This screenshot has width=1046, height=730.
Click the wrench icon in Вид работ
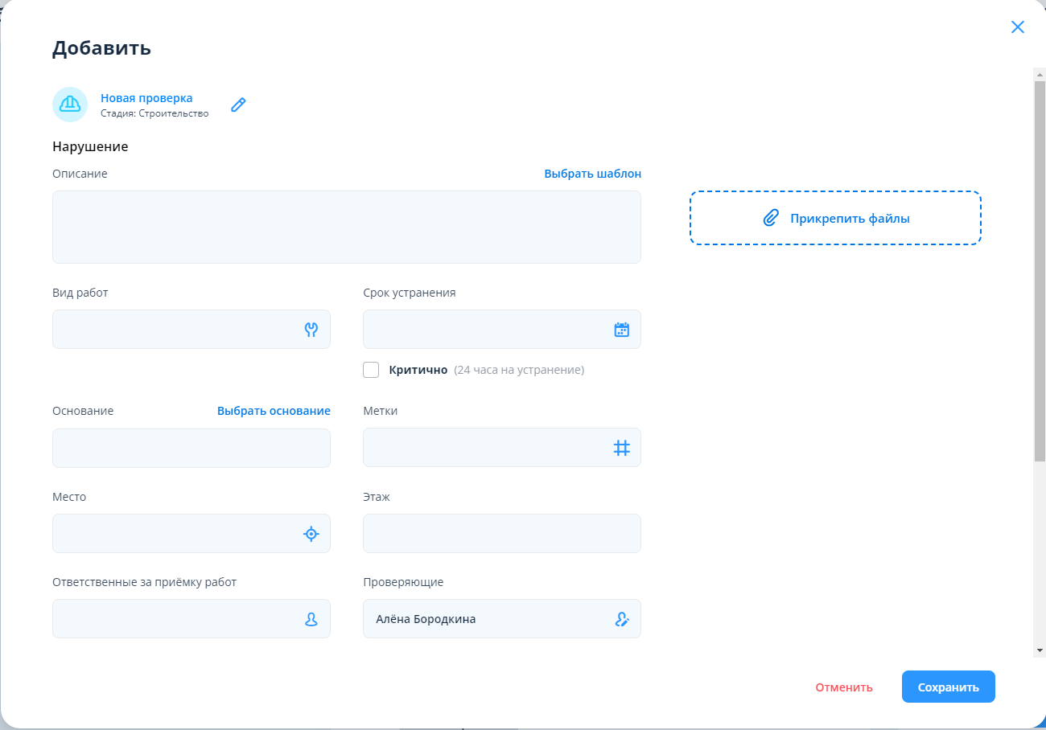click(x=311, y=330)
